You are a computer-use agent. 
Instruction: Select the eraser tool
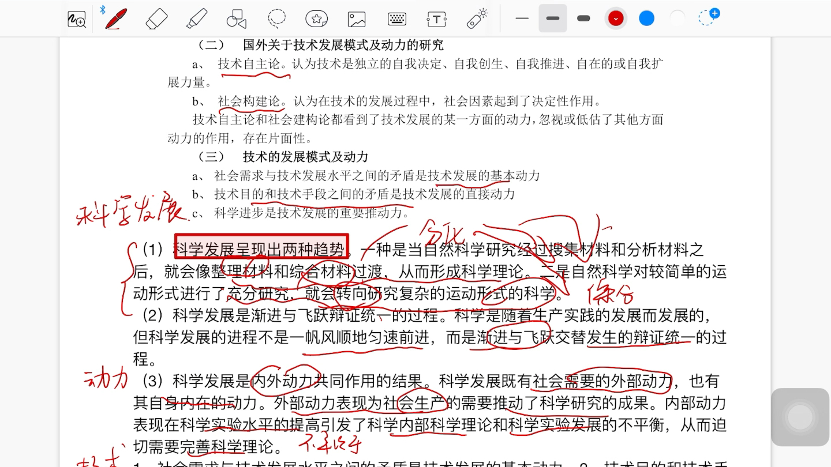[156, 18]
